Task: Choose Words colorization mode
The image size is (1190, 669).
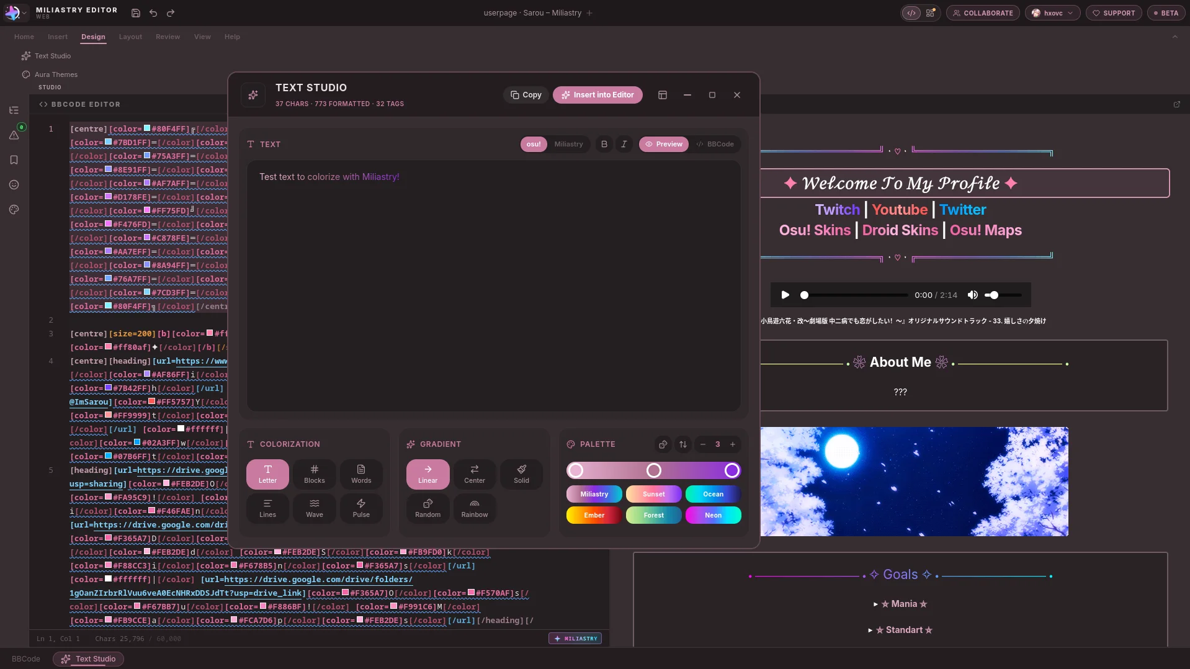Action: pos(361,474)
